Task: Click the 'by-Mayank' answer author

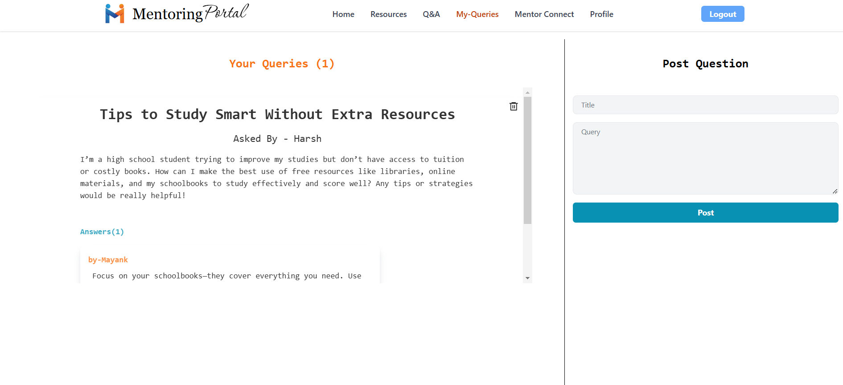Action: (x=108, y=260)
